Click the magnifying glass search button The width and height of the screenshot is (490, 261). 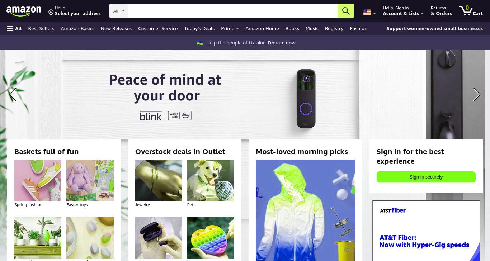(x=346, y=11)
